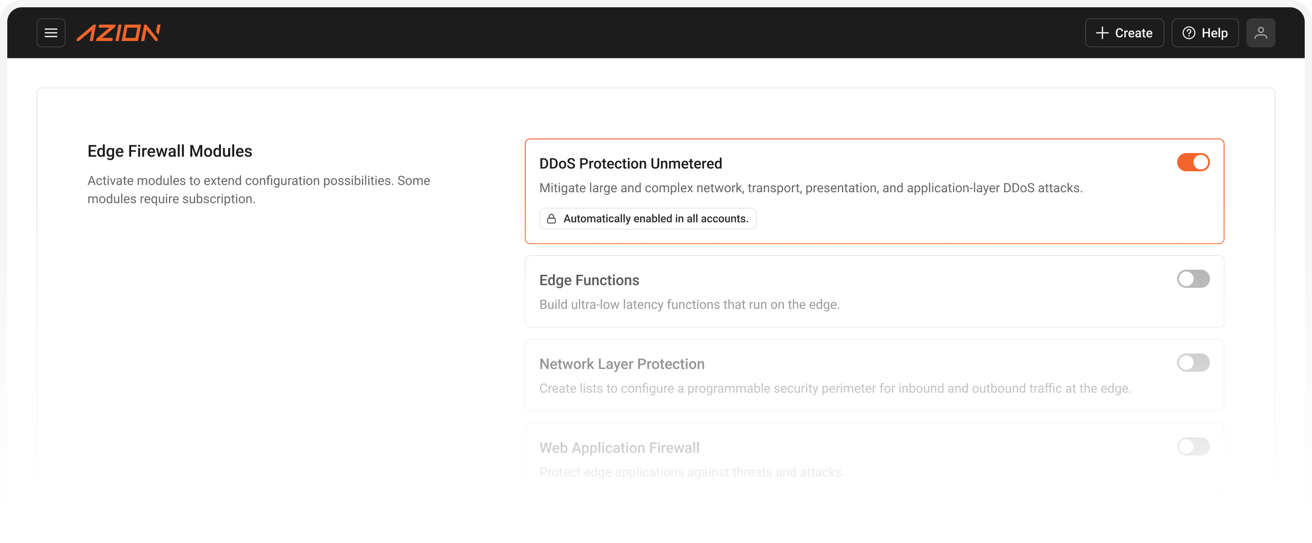Click the Azion logo

118,33
